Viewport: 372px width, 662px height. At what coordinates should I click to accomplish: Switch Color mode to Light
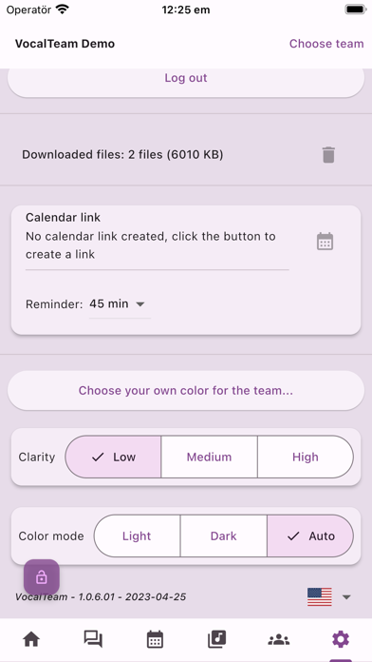tap(137, 535)
